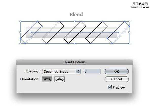The image size is (152, 109).
Task: Click top-center bounding box handle
Action: (75, 21)
